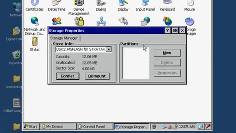
Task: Select the networked computers icon
Action: [101, 21]
